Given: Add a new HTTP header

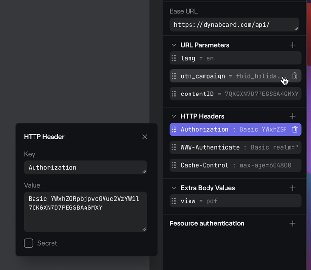Looking at the screenshot, I should [293, 116].
